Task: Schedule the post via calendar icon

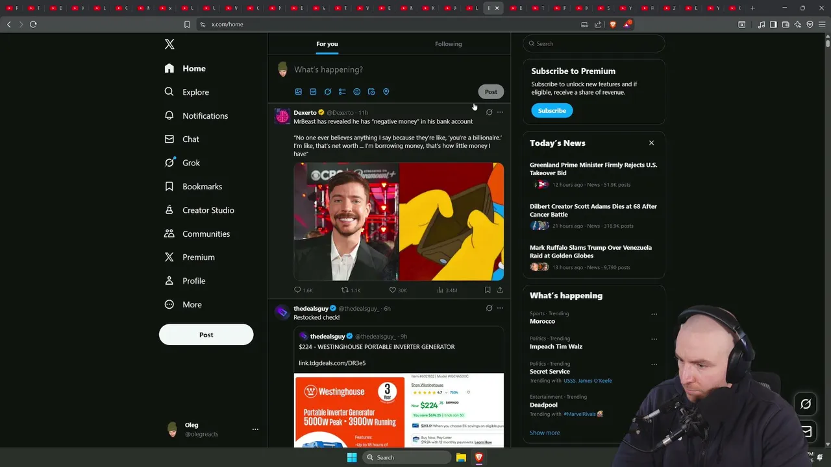Action: pyautogui.click(x=371, y=91)
